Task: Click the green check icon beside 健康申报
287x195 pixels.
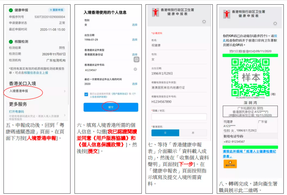Action: coord(11,10)
